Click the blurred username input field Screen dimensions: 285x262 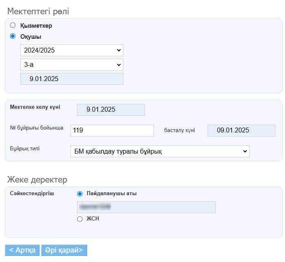point(146,207)
